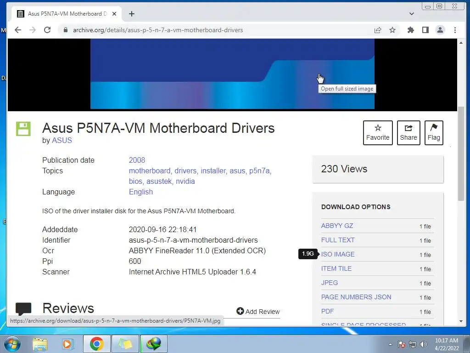
Task: Open the Sticky Notes taskbar icon
Action: (x=125, y=344)
